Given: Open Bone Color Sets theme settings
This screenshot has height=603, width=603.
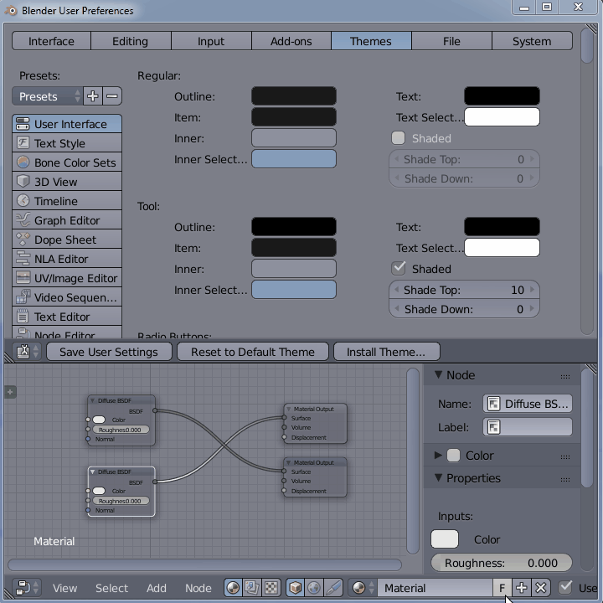Looking at the screenshot, I should [x=67, y=162].
